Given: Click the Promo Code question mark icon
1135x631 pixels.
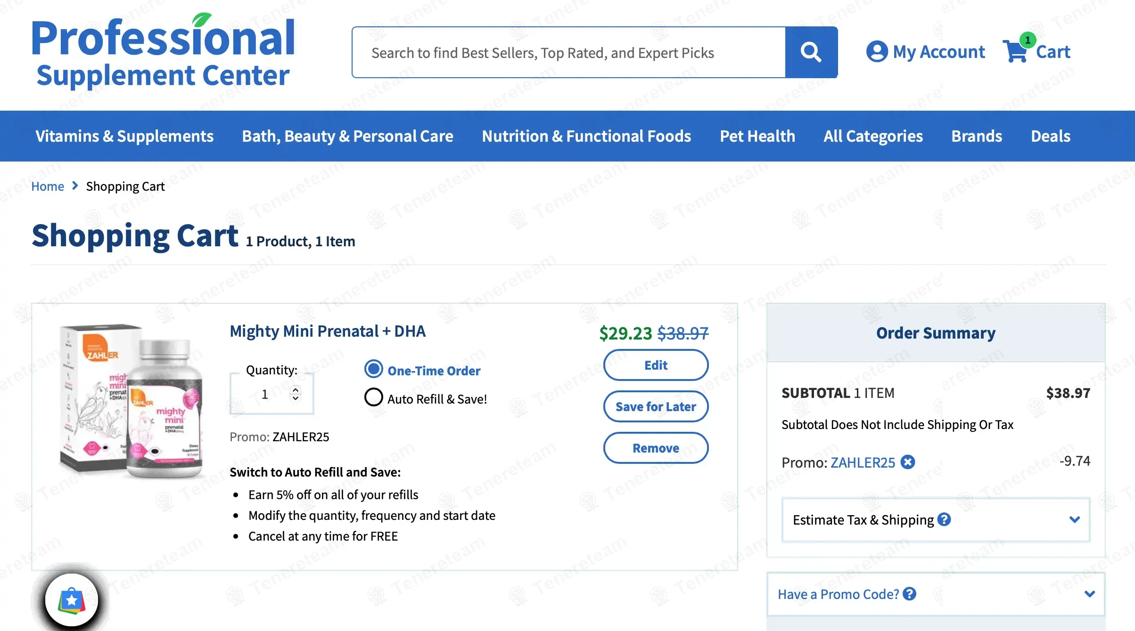Looking at the screenshot, I should [x=909, y=594].
